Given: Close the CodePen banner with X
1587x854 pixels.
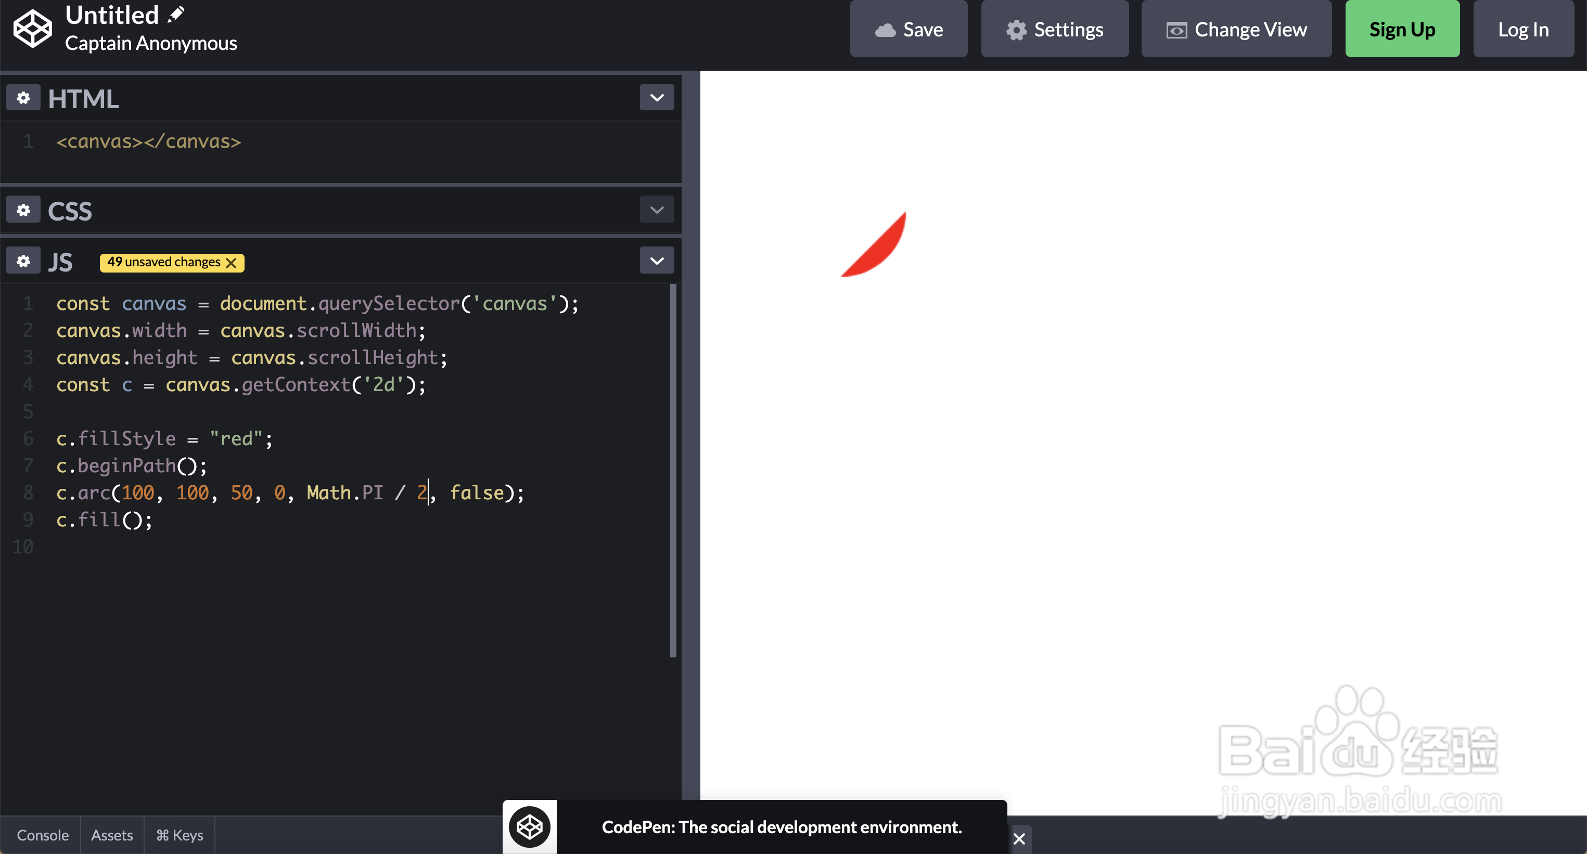Looking at the screenshot, I should (1019, 838).
